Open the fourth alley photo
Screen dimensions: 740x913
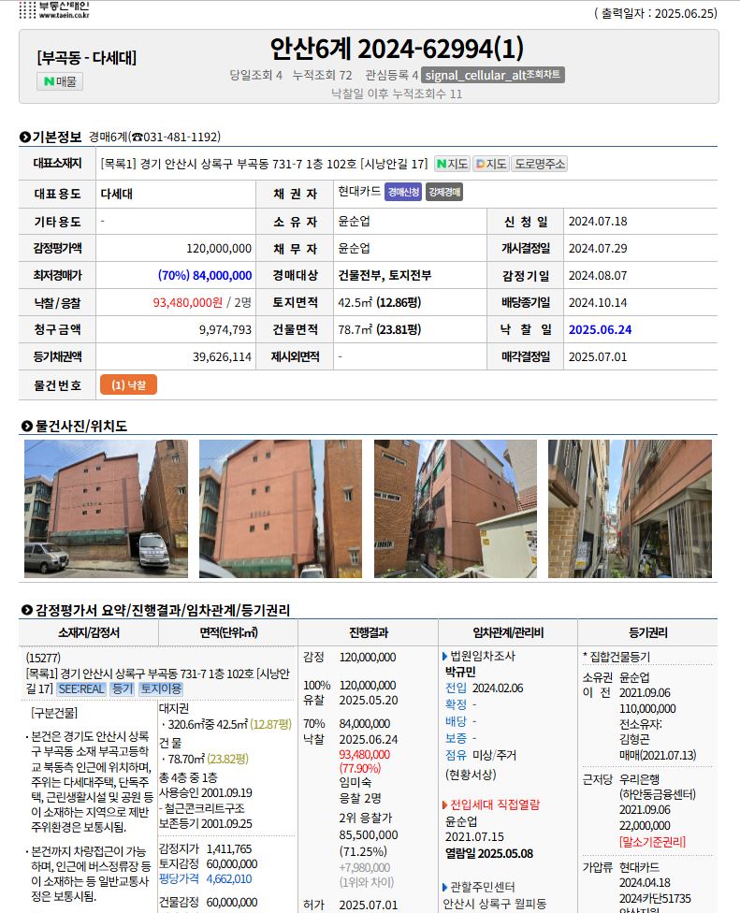pyautogui.click(x=630, y=508)
